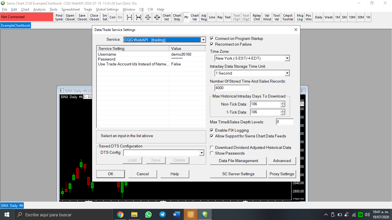
Task: Expand Intraday Data Storage Time Unit dropdown
Action: pyautogui.click(x=287, y=73)
